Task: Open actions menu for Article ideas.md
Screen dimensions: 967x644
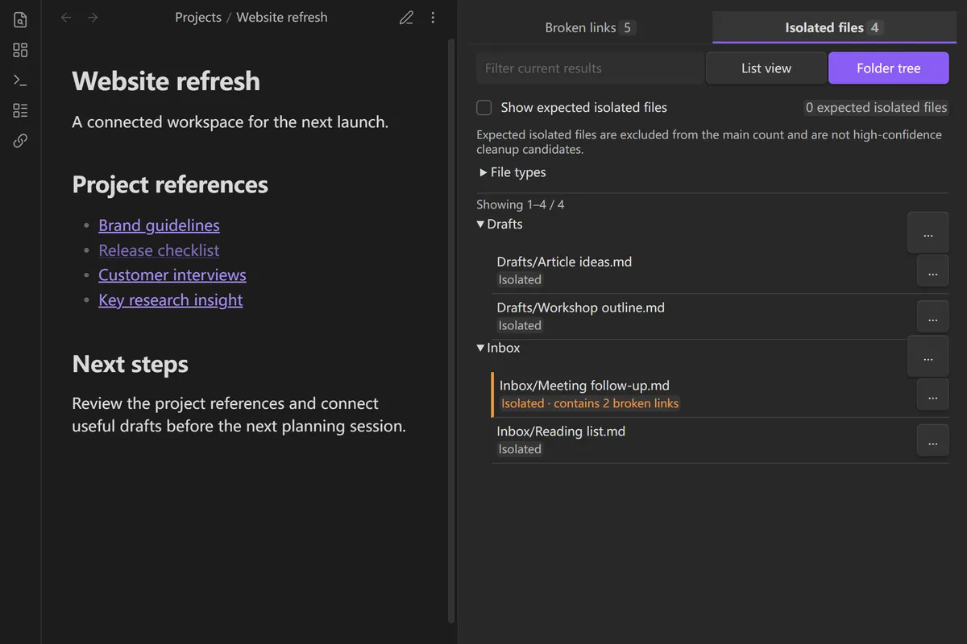Action: (x=932, y=271)
